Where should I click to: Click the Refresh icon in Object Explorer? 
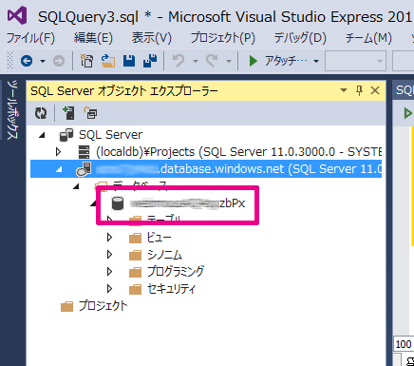pyautogui.click(x=41, y=113)
